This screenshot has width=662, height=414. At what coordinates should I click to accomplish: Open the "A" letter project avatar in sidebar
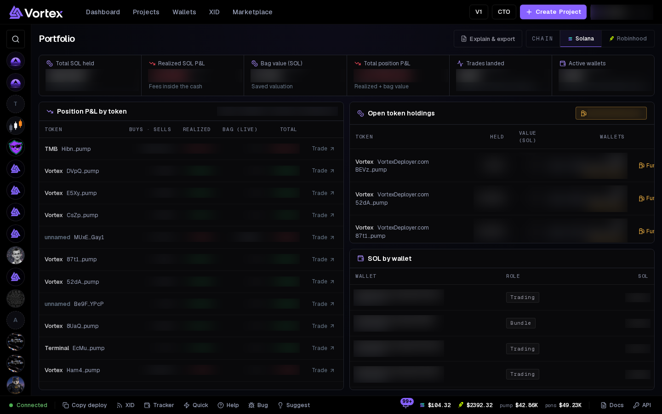coord(16,320)
